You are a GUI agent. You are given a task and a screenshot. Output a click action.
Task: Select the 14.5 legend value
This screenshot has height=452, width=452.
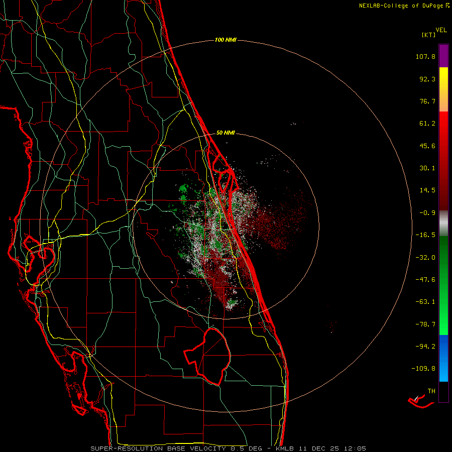pyautogui.click(x=427, y=190)
